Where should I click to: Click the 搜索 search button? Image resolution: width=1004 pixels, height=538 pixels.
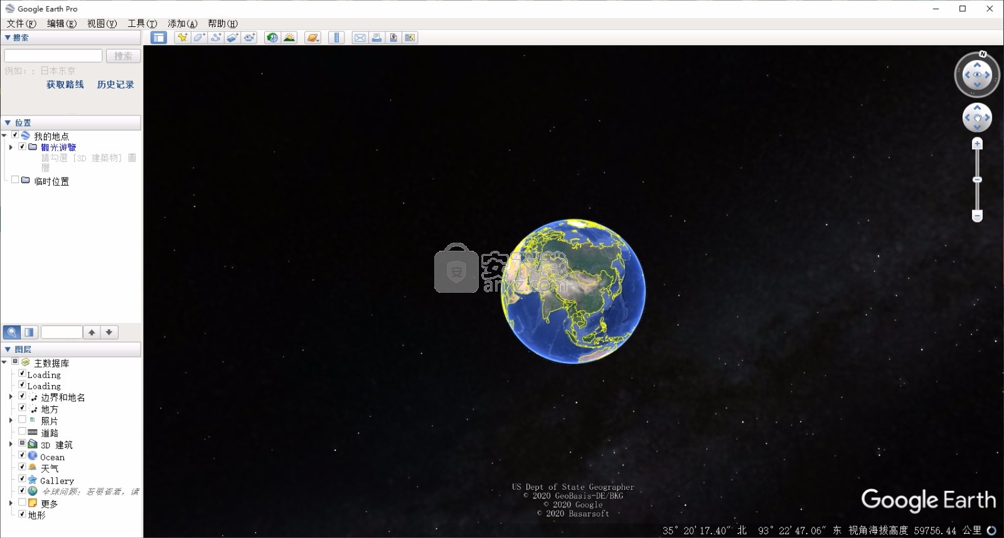pos(123,56)
